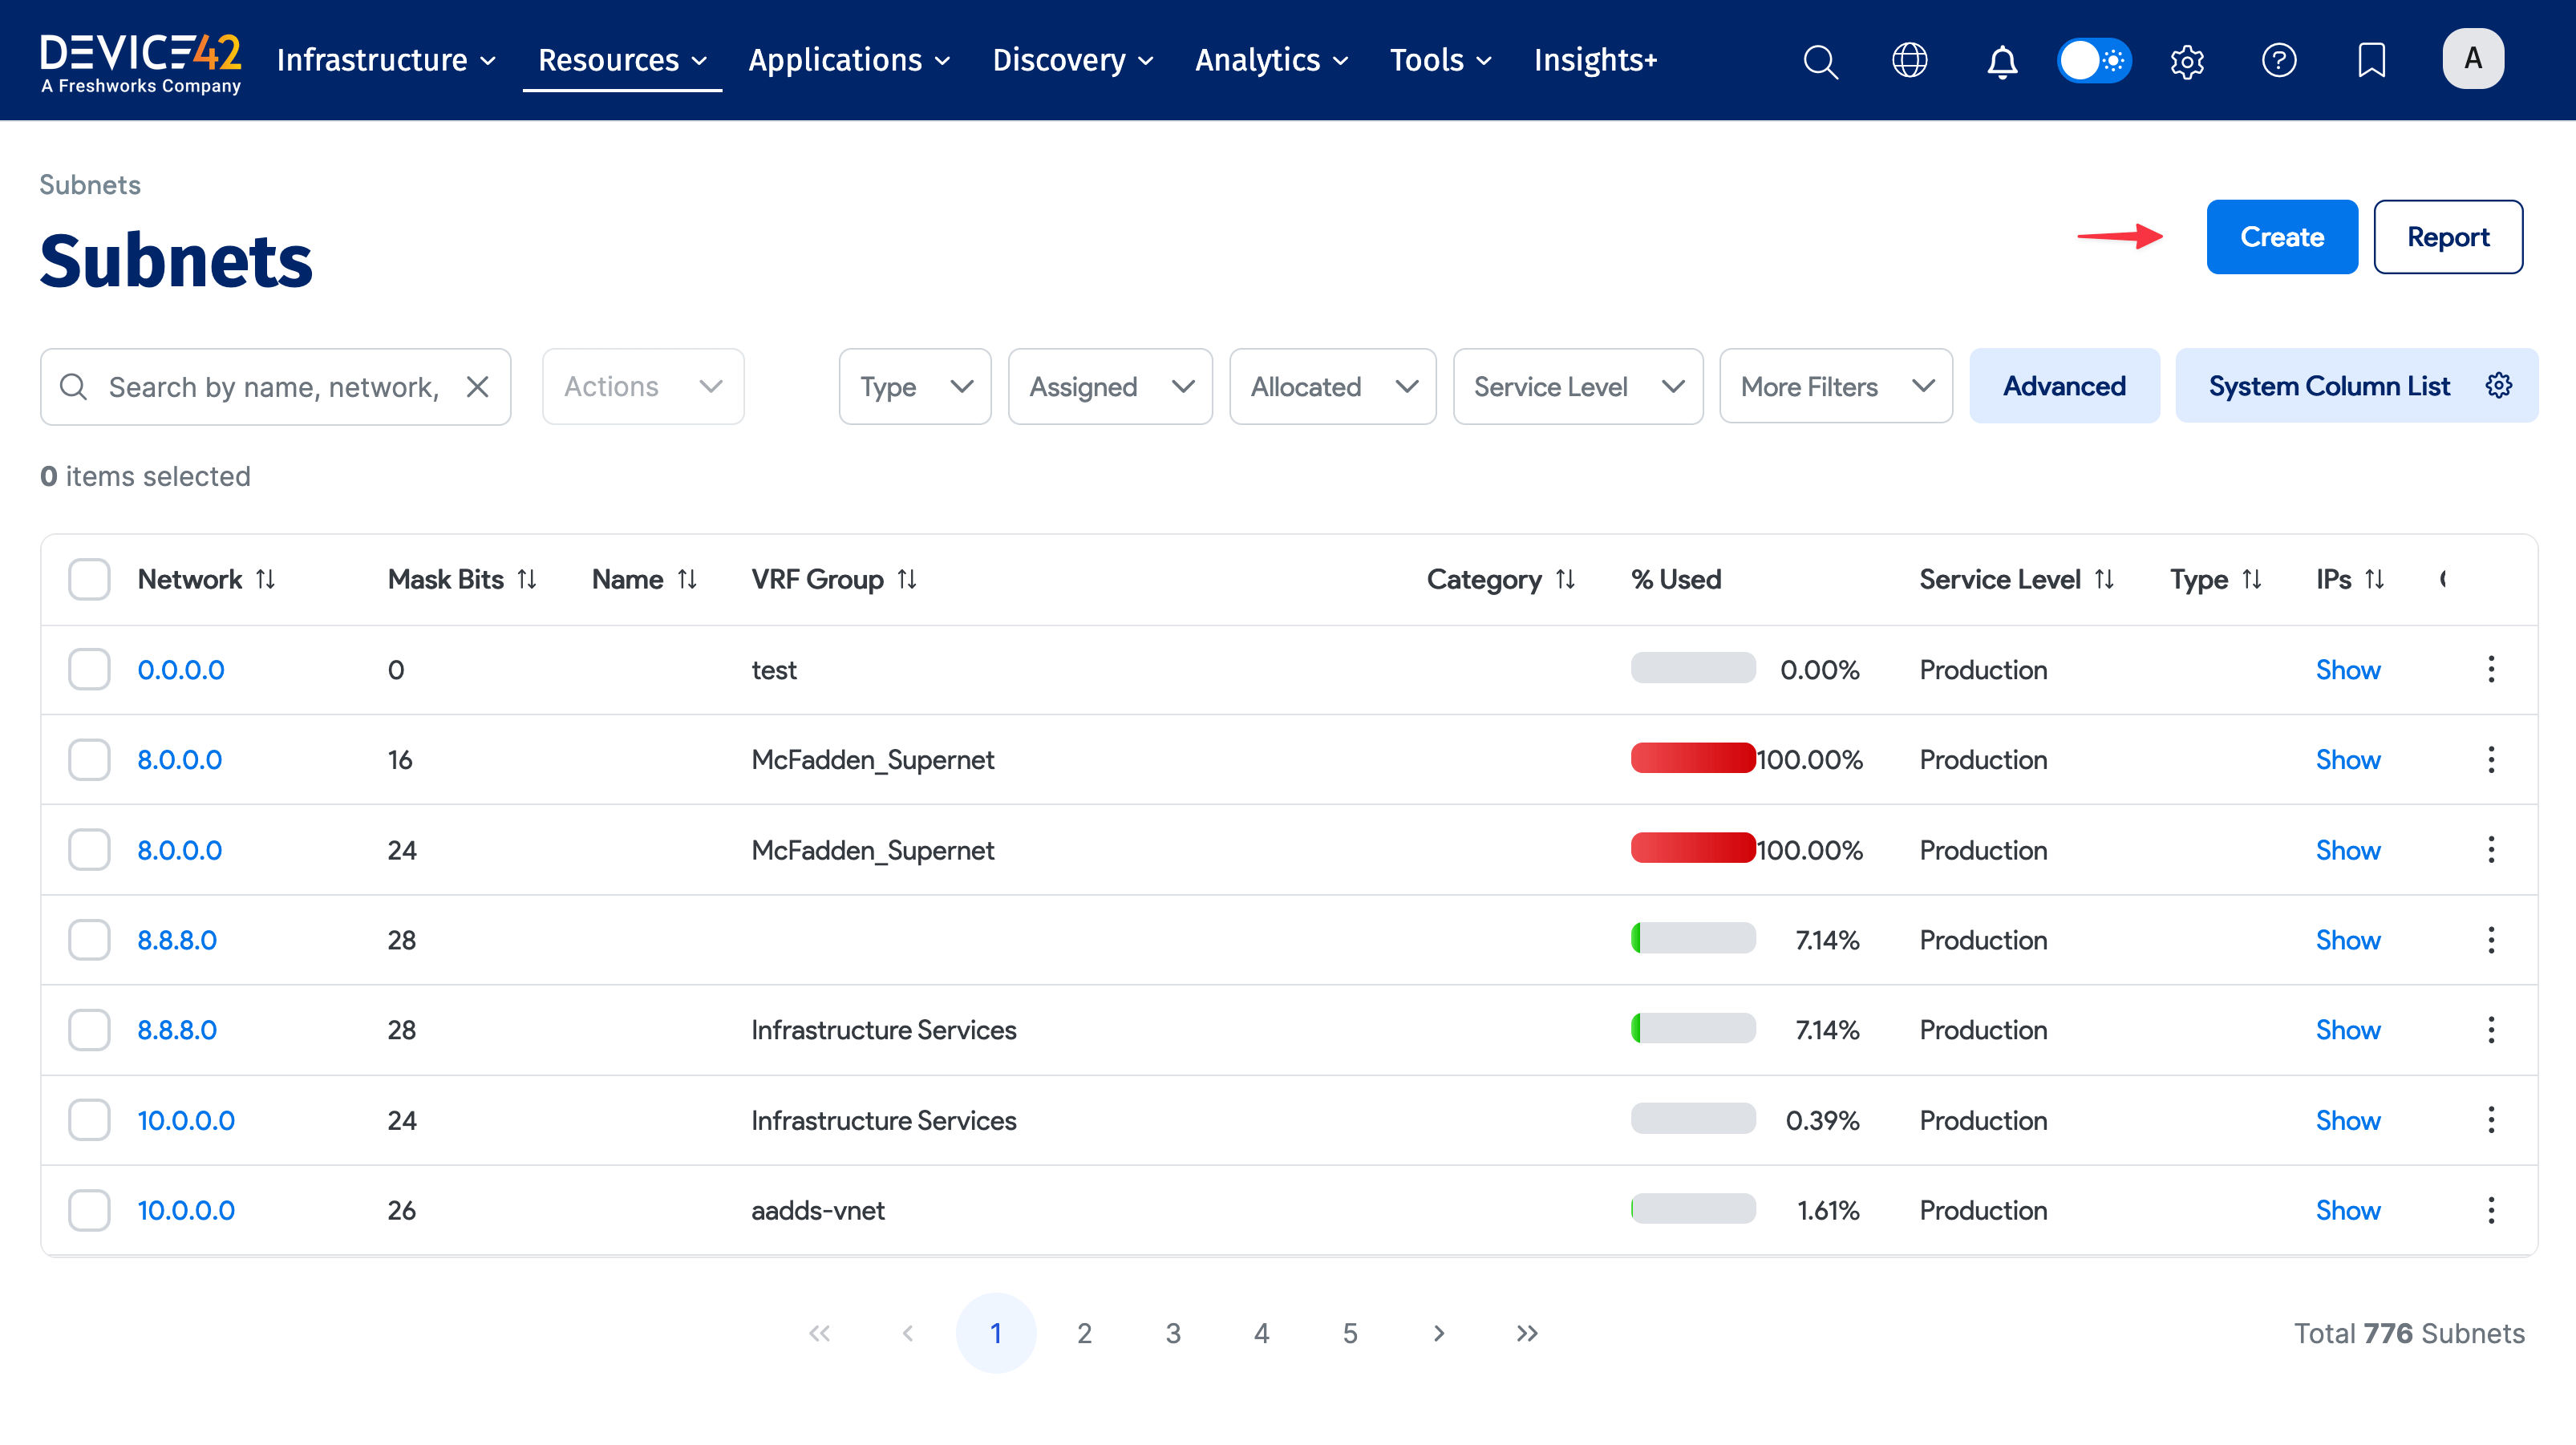The width and height of the screenshot is (2576, 1445).
Task: Click the Create button
Action: point(2282,237)
